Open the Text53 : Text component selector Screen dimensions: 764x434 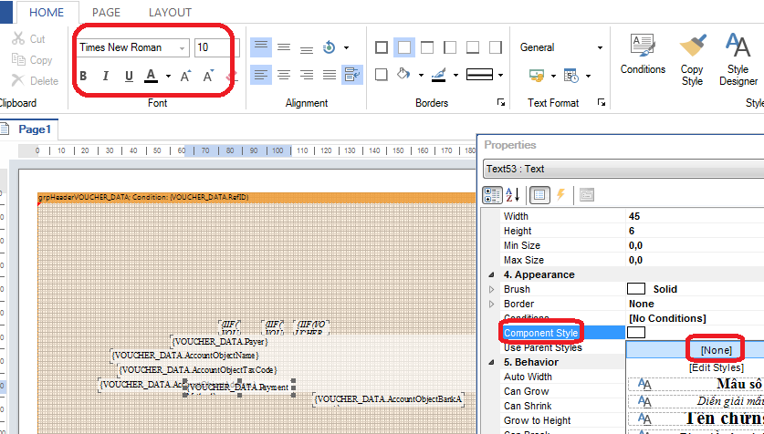[623, 169]
